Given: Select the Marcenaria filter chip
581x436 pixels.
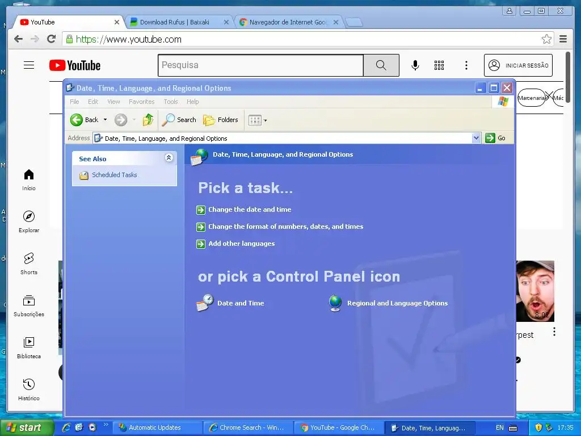Looking at the screenshot, I should pyautogui.click(x=531, y=98).
